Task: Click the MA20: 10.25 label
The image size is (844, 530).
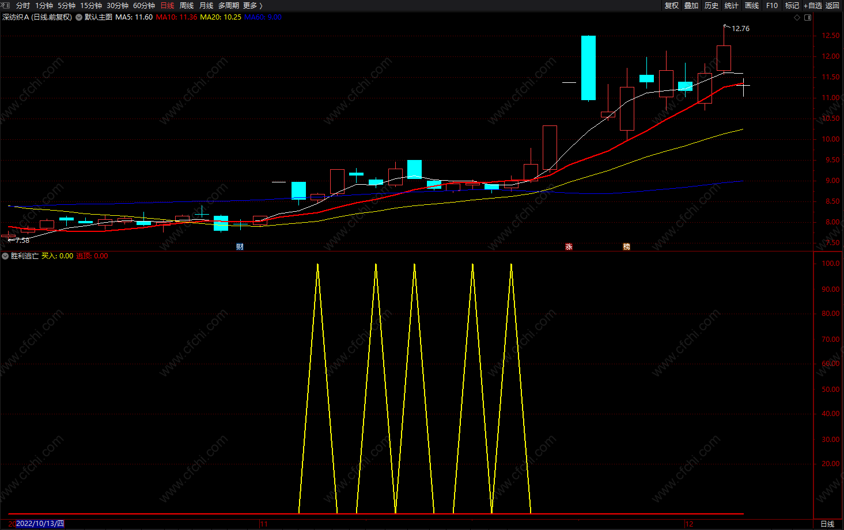Action: pyautogui.click(x=221, y=17)
